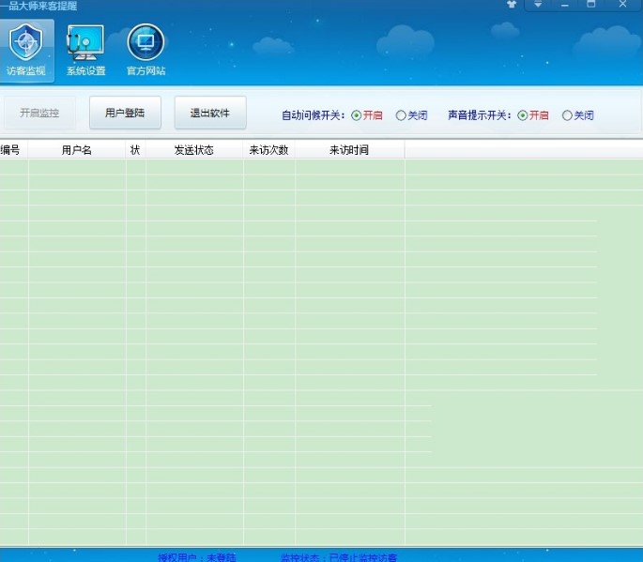Open the title bar dropdown menu arrow
This screenshot has width=643, height=562.
click(538, 5)
